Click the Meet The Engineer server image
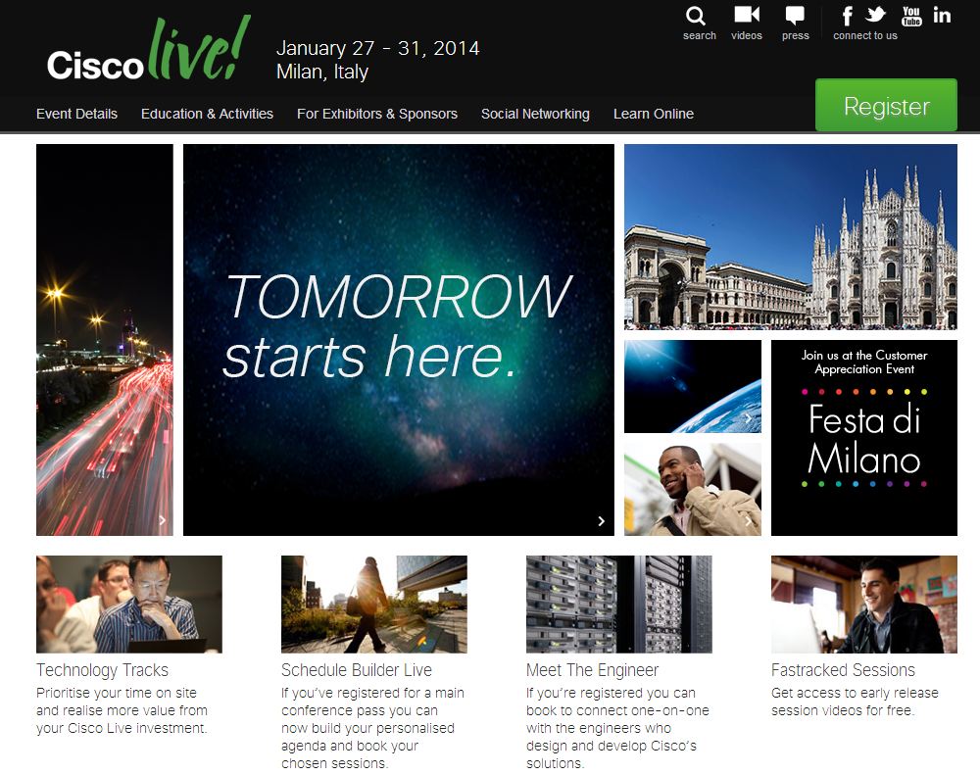 (x=618, y=604)
